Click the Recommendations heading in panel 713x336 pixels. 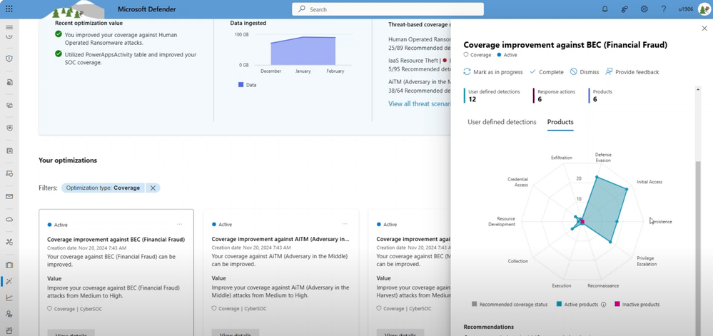pos(488,327)
